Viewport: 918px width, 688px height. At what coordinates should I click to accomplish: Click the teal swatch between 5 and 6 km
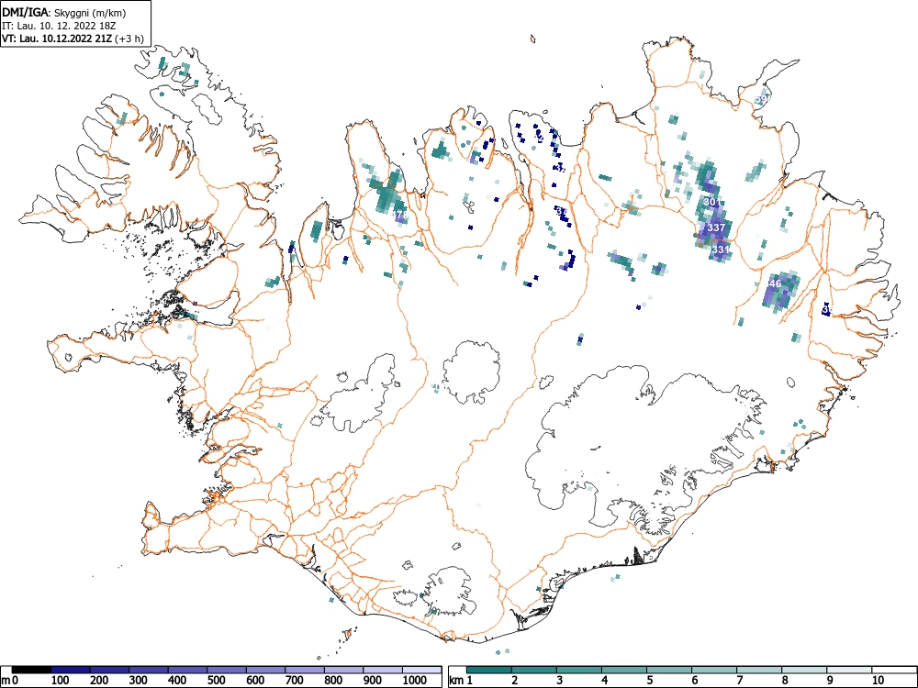coord(669,670)
